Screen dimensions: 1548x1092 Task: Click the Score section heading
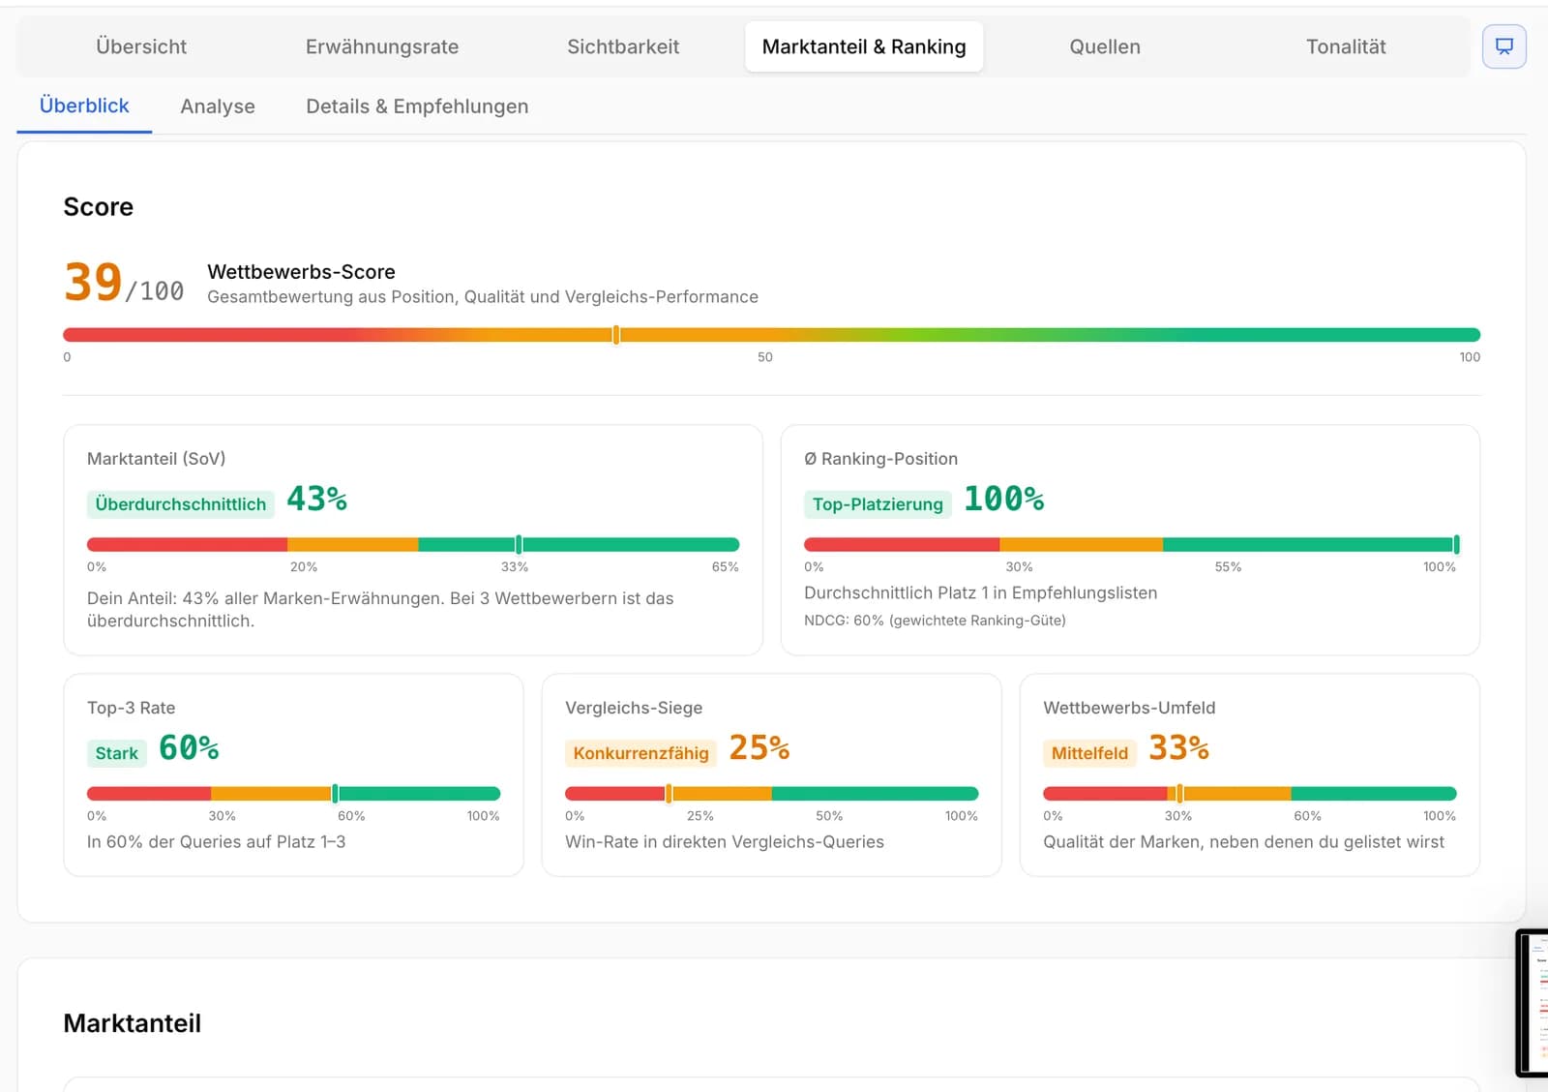pos(99,206)
